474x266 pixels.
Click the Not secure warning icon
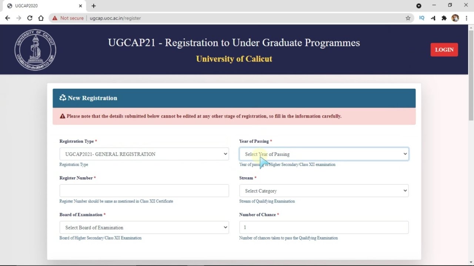tap(55, 18)
